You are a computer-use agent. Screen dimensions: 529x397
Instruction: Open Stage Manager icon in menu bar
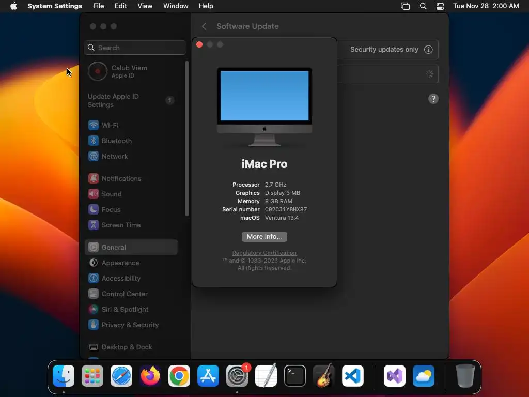405,6
